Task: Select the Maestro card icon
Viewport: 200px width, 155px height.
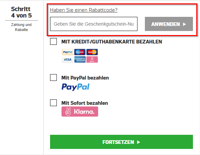Action: click(80, 52)
